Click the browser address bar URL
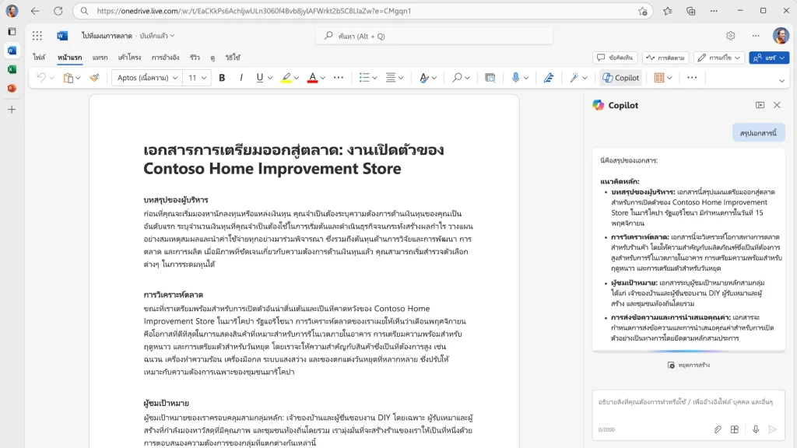Image resolution: width=797 pixels, height=448 pixels. [254, 11]
